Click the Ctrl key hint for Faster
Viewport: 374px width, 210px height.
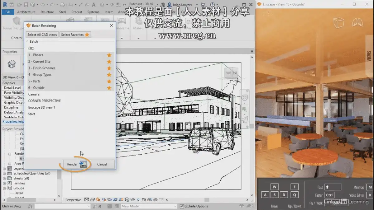329,195
